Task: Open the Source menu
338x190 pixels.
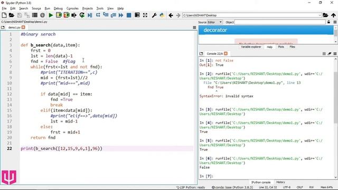Action: [36, 8]
